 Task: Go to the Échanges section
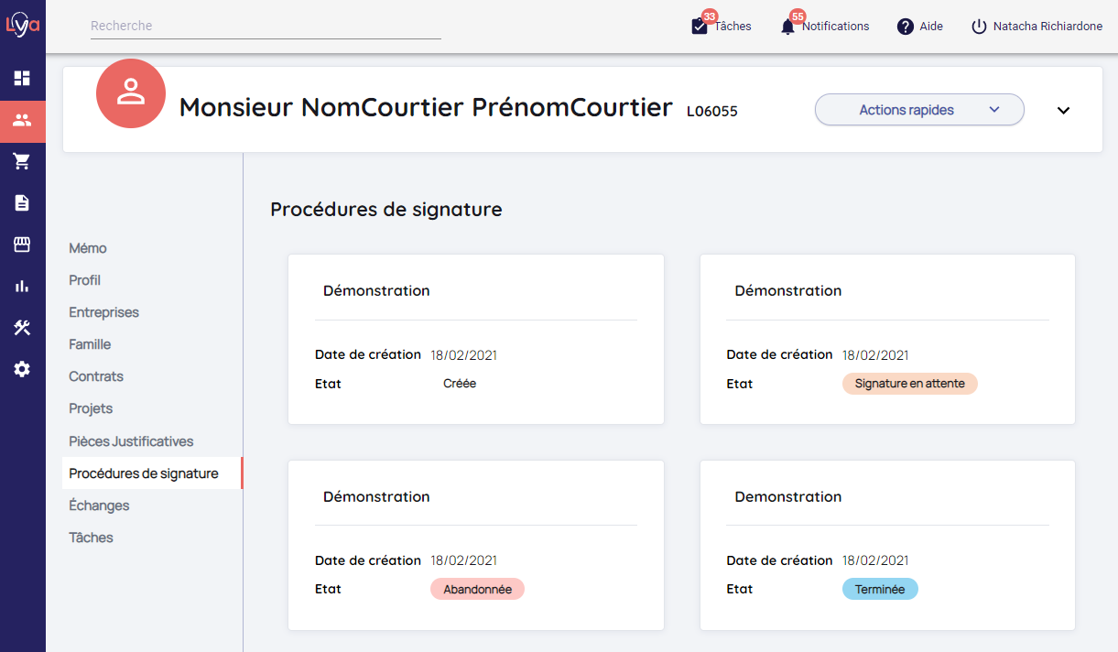(x=99, y=505)
